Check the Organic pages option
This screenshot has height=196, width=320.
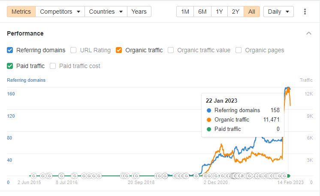[x=238, y=50]
